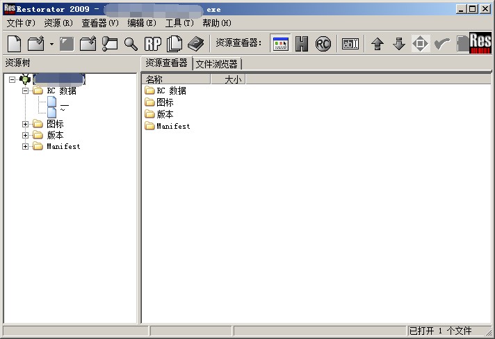This screenshot has height=339, width=495.
Task: Open the 文件(F) menu
Action: [21, 23]
